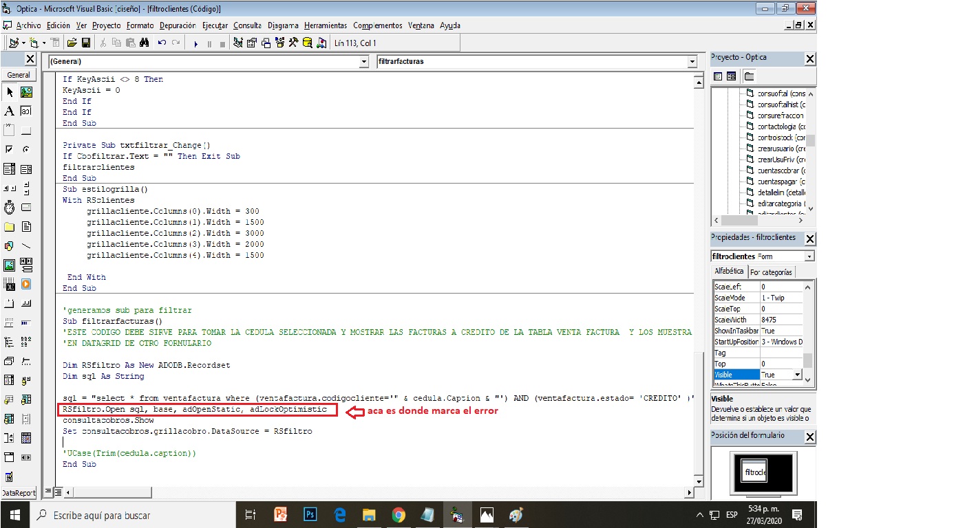Open the (General) object dropdown
The height and width of the screenshot is (528, 976).
(x=364, y=62)
